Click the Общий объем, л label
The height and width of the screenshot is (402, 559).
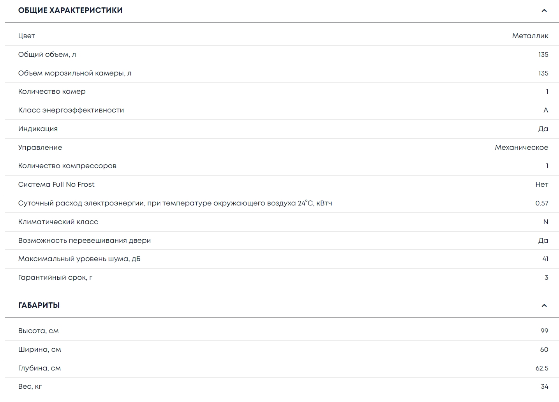point(47,54)
